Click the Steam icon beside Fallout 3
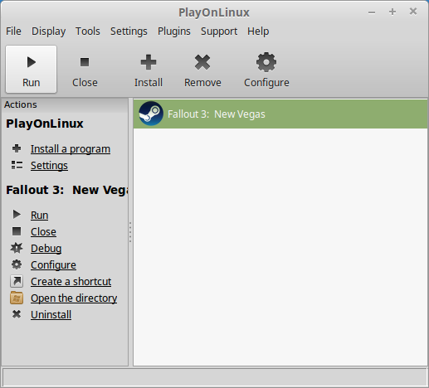 coord(151,114)
